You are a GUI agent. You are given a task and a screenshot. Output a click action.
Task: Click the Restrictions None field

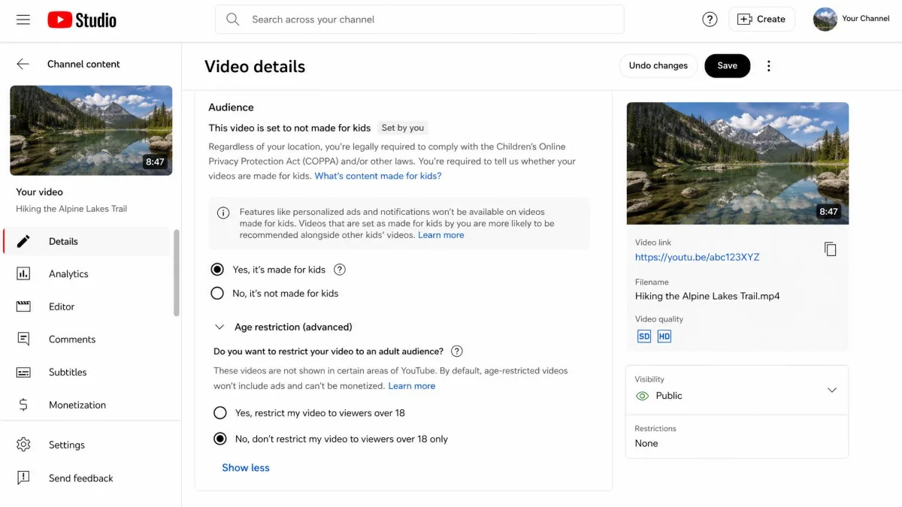pyautogui.click(x=737, y=436)
